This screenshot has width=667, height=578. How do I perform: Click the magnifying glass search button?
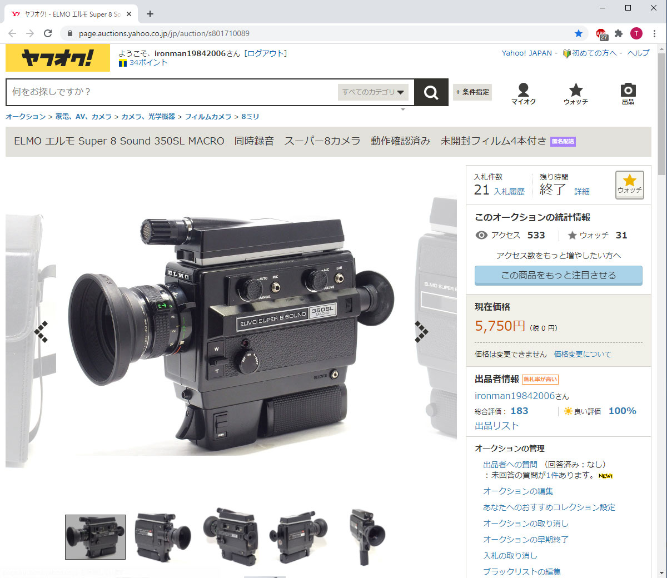coord(431,92)
